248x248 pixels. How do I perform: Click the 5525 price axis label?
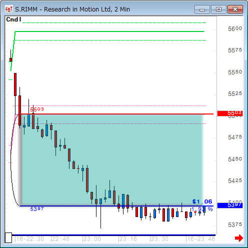pyautogui.click(x=235, y=94)
